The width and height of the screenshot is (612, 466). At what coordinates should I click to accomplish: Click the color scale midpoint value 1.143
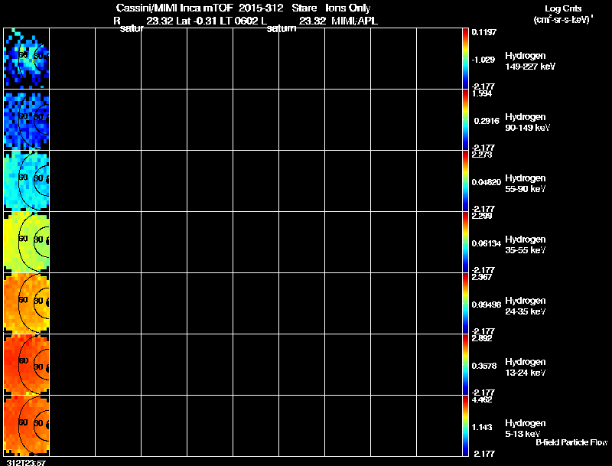click(x=482, y=428)
